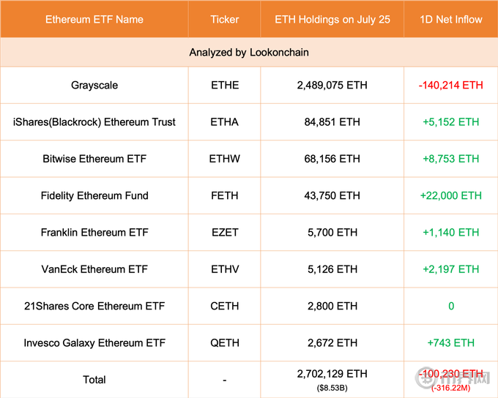Click the VanEck Ethereum ETF name

[x=94, y=269]
